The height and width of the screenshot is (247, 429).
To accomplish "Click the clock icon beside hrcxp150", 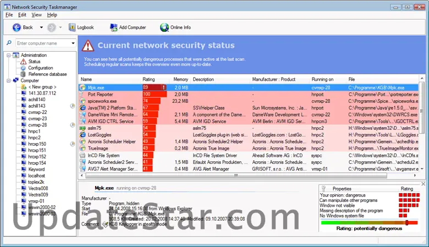I will pos(73,144).
